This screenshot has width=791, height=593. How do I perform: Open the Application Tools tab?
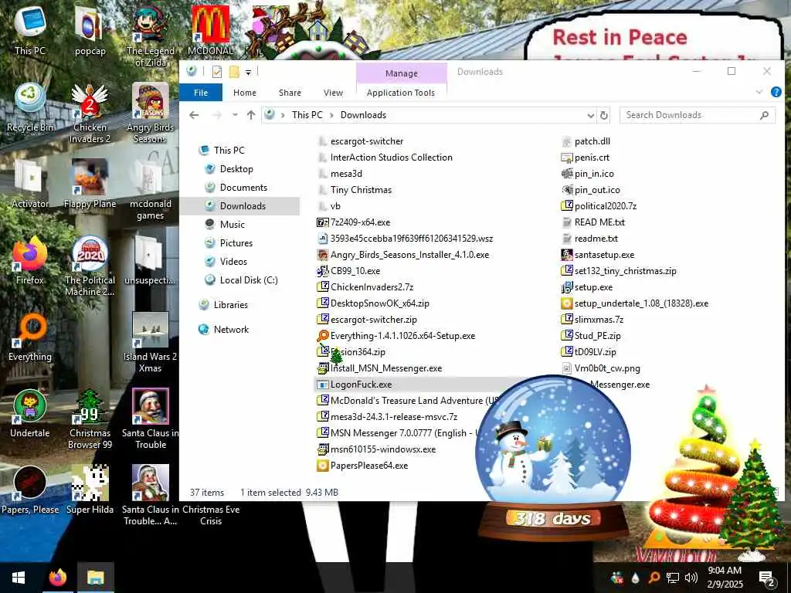click(x=401, y=93)
